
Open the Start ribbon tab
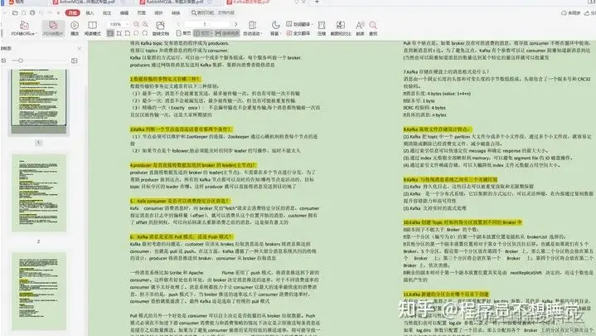point(73,12)
